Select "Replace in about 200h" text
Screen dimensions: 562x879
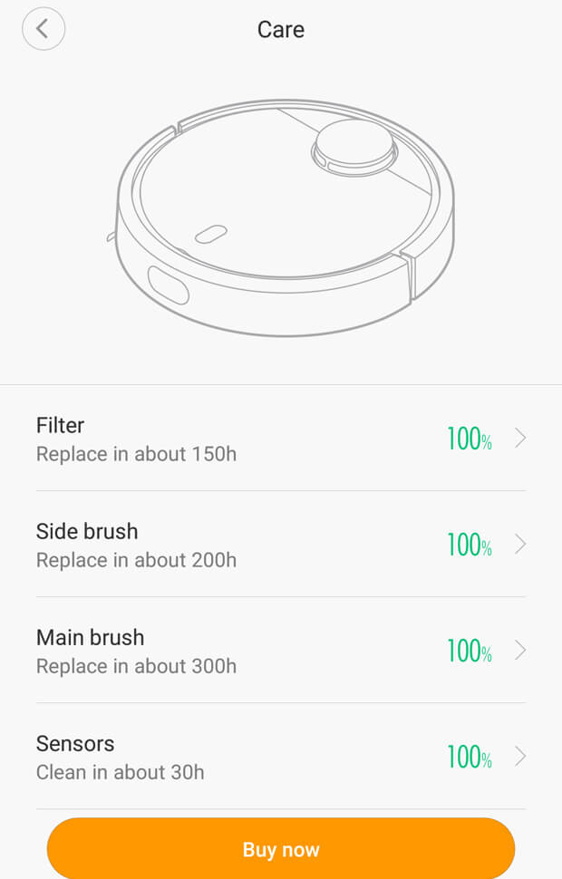tap(136, 560)
